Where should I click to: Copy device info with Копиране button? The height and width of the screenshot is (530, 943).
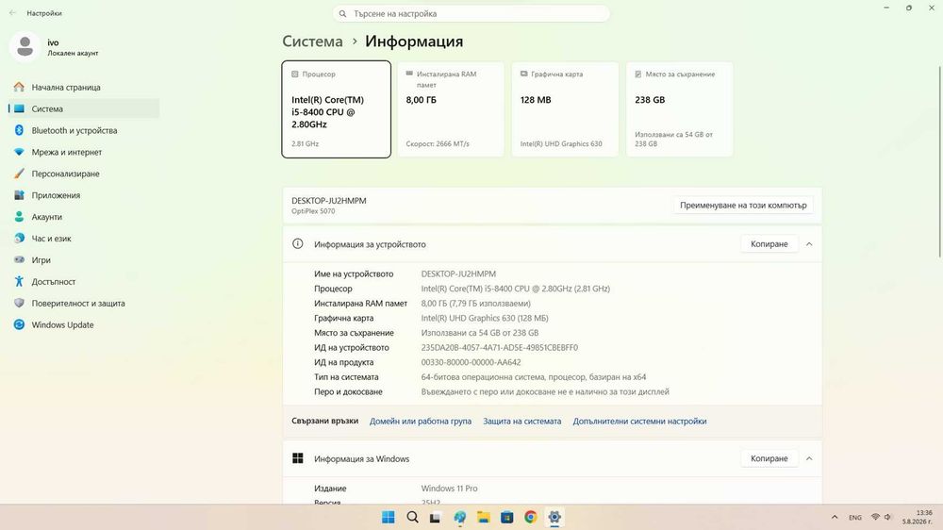(769, 243)
